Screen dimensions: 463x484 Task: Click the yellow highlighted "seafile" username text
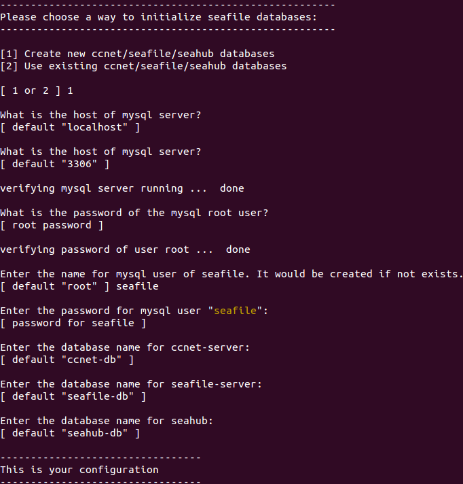[x=235, y=311]
